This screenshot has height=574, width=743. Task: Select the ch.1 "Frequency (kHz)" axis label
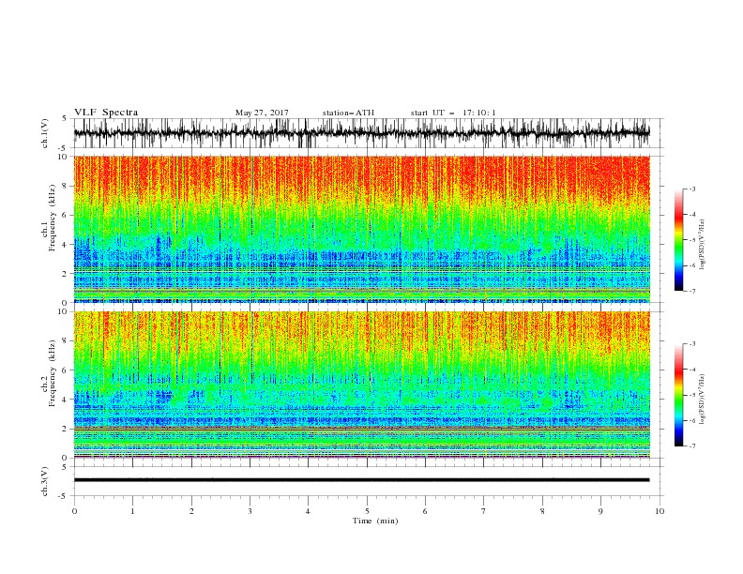pos(53,219)
